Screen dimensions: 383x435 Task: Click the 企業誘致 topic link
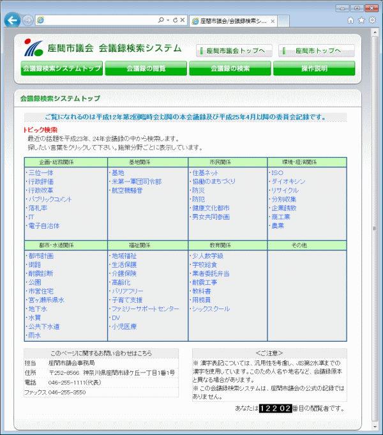pos(283,208)
